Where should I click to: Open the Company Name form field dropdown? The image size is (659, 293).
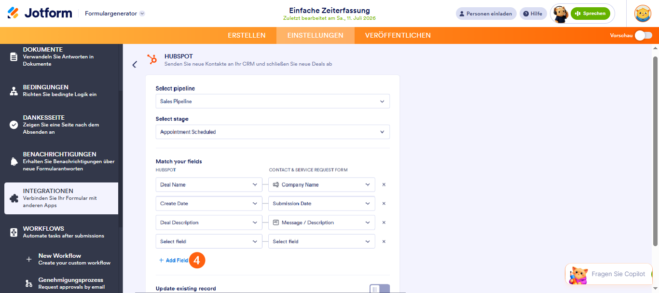click(321, 184)
